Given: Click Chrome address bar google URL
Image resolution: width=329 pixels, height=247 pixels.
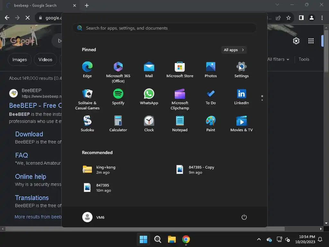Looking at the screenshot, I should 54,18.
